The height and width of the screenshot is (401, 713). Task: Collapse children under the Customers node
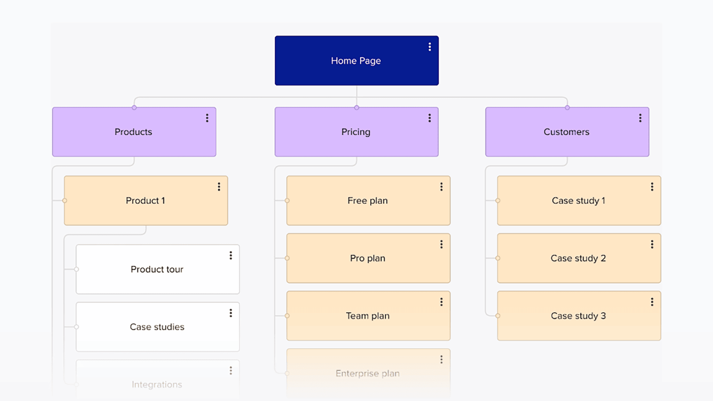click(x=567, y=107)
